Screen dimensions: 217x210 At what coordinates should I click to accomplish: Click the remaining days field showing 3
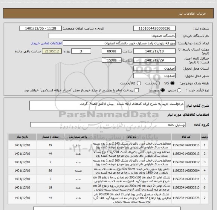(x=81, y=51)
